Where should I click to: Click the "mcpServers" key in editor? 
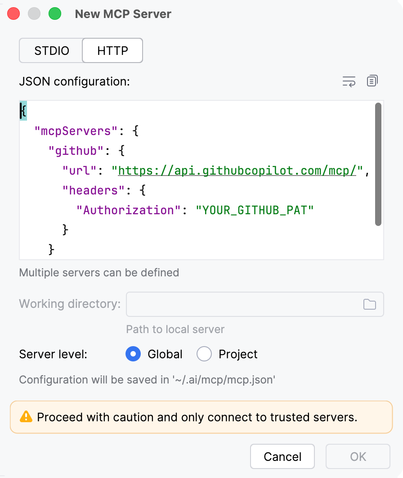coord(76,131)
